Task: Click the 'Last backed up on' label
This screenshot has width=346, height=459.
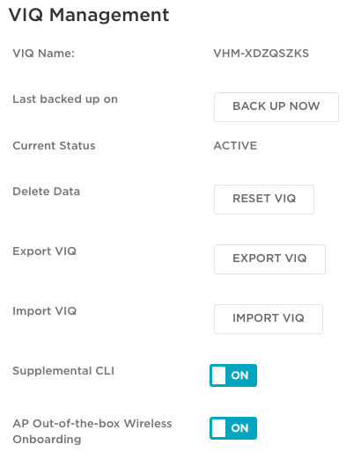Action: [65, 99]
